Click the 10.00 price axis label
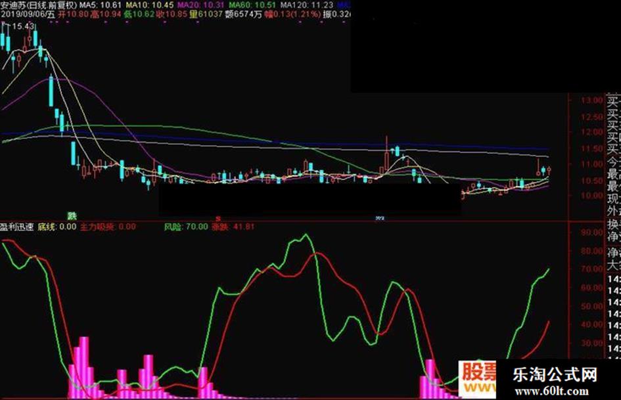The width and height of the screenshot is (621, 400). [592, 196]
